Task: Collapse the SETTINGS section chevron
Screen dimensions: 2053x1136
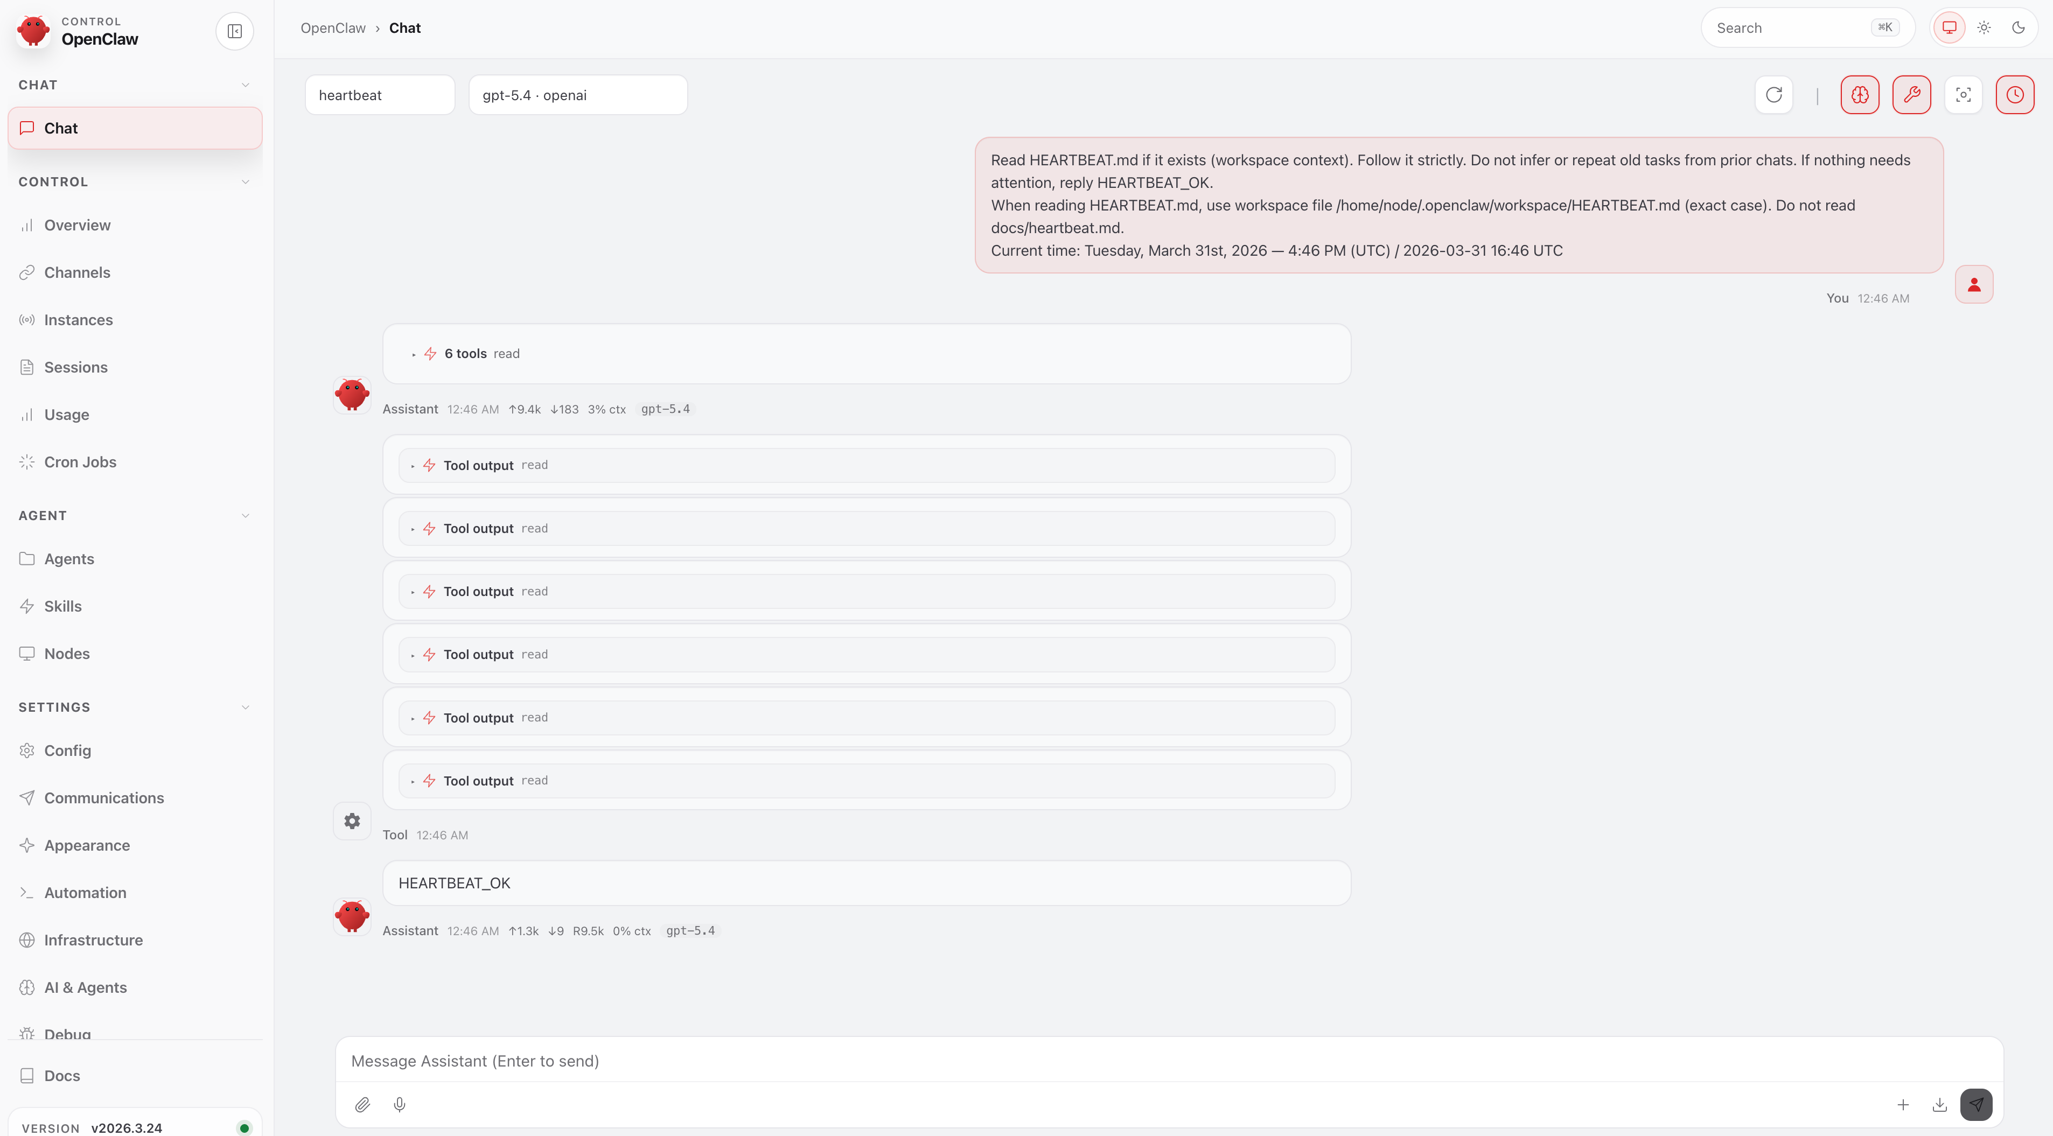Action: coord(246,707)
